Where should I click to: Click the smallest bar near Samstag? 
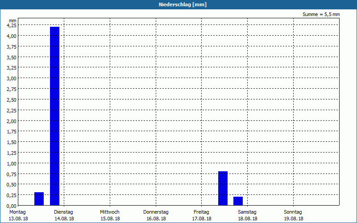(x=238, y=201)
